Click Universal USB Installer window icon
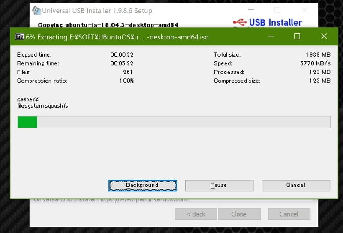343x233 pixels. pos(36,10)
